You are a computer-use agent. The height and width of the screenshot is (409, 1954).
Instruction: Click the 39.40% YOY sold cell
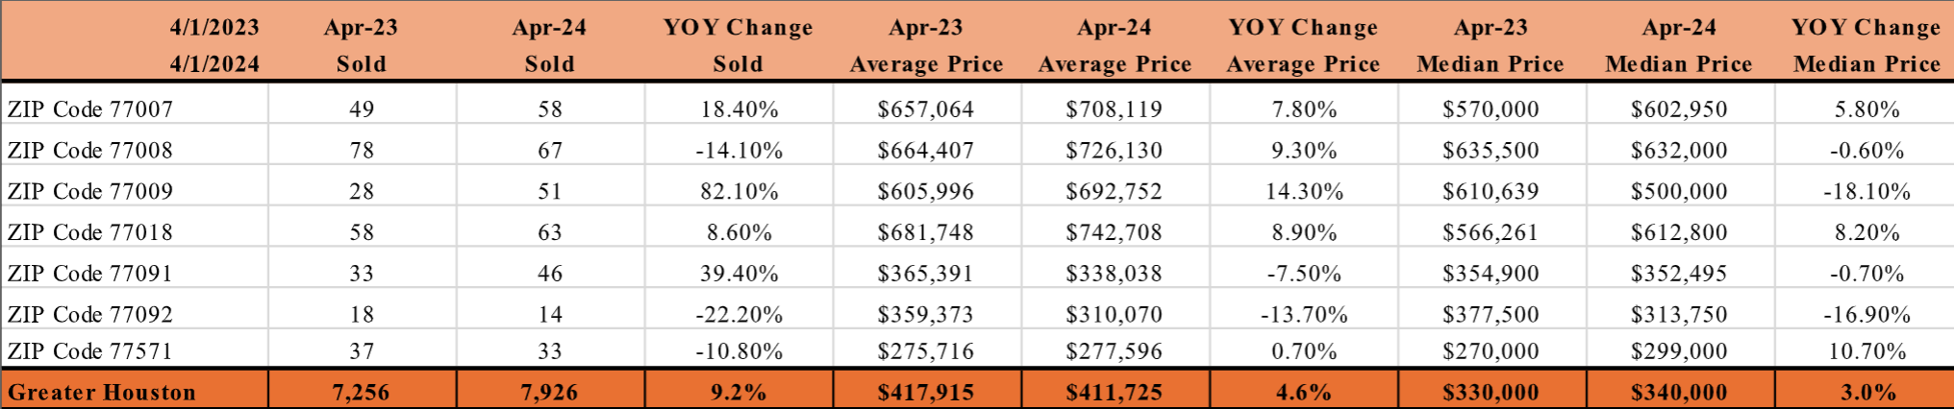click(x=739, y=274)
